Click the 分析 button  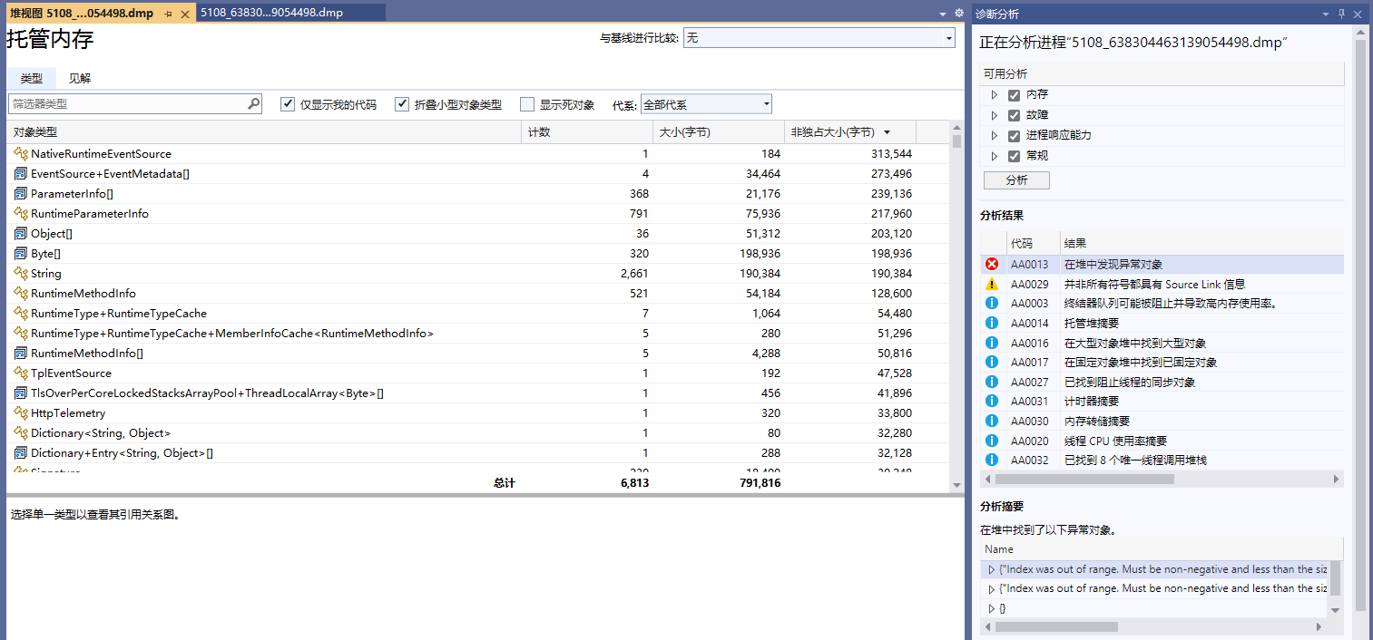(1016, 180)
